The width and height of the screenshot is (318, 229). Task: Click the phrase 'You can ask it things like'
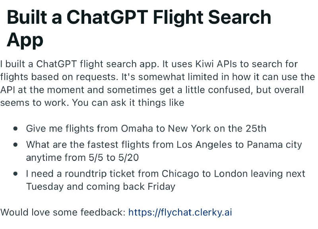(x=128, y=103)
